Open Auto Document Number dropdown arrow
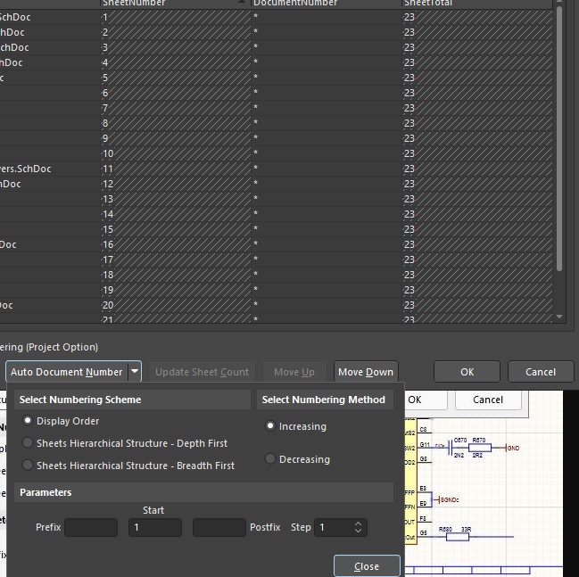This screenshot has width=579, height=577. 135,371
